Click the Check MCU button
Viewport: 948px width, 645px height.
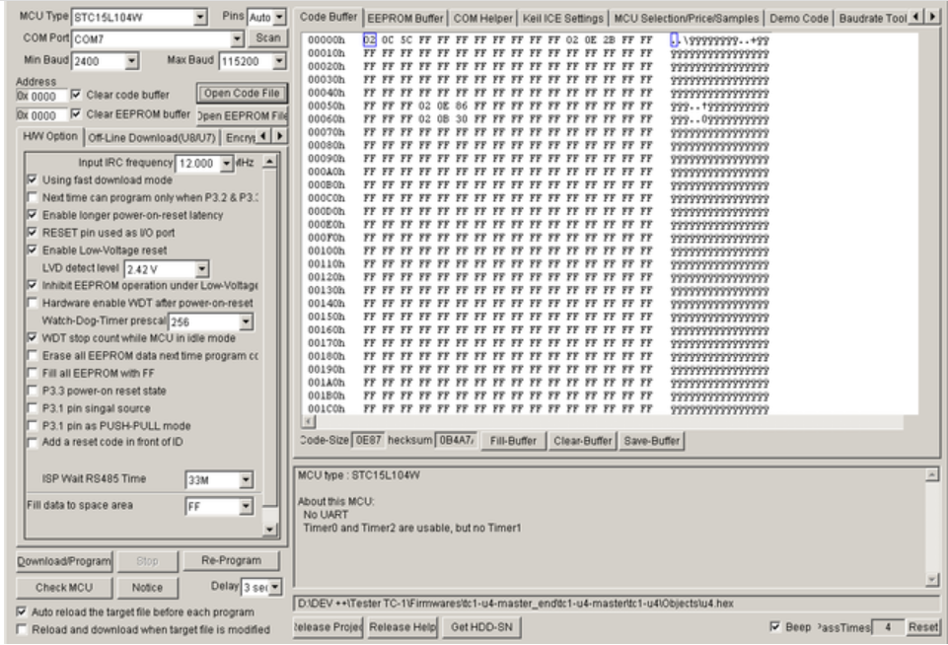pos(63,588)
